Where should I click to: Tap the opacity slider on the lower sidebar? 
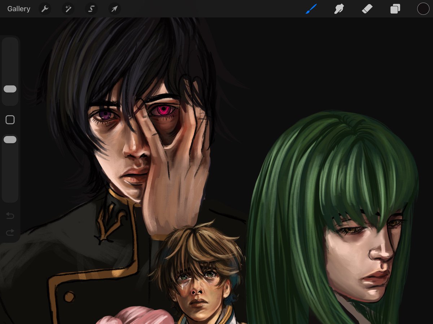point(10,139)
